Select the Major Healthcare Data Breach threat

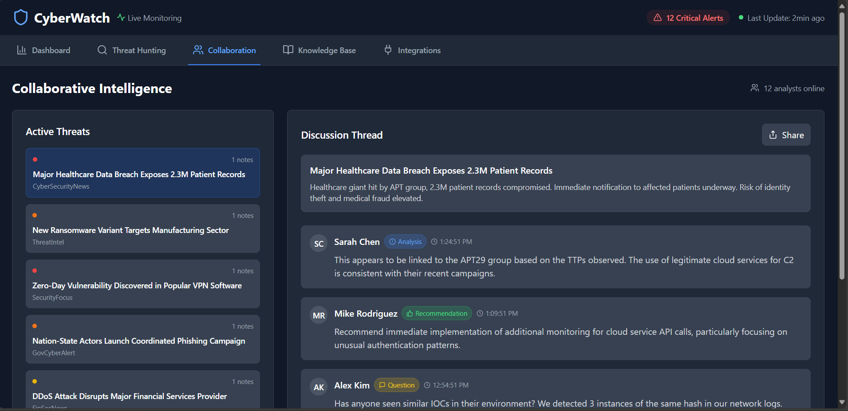(x=143, y=173)
